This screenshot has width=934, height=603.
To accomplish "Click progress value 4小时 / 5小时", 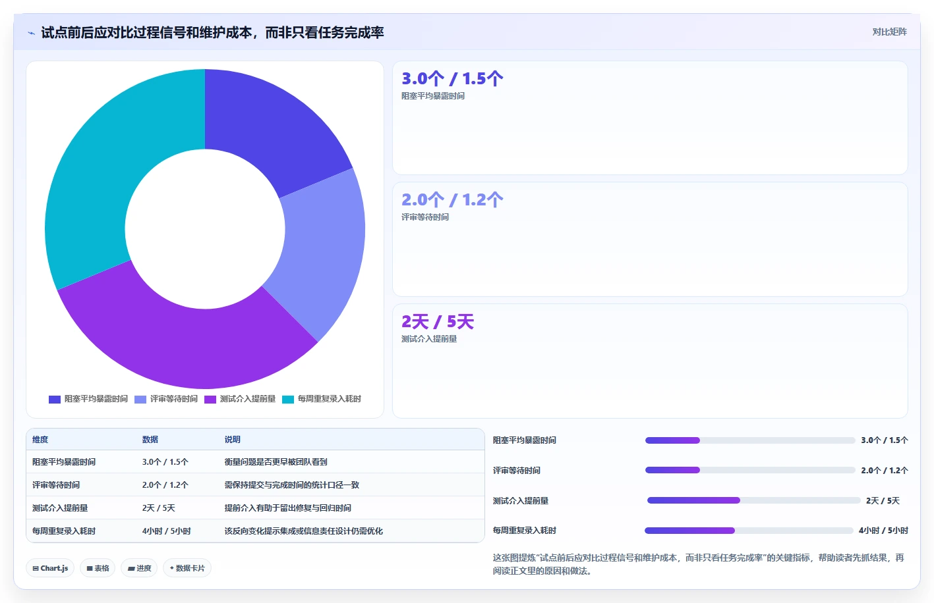I will pyautogui.click(x=883, y=531).
